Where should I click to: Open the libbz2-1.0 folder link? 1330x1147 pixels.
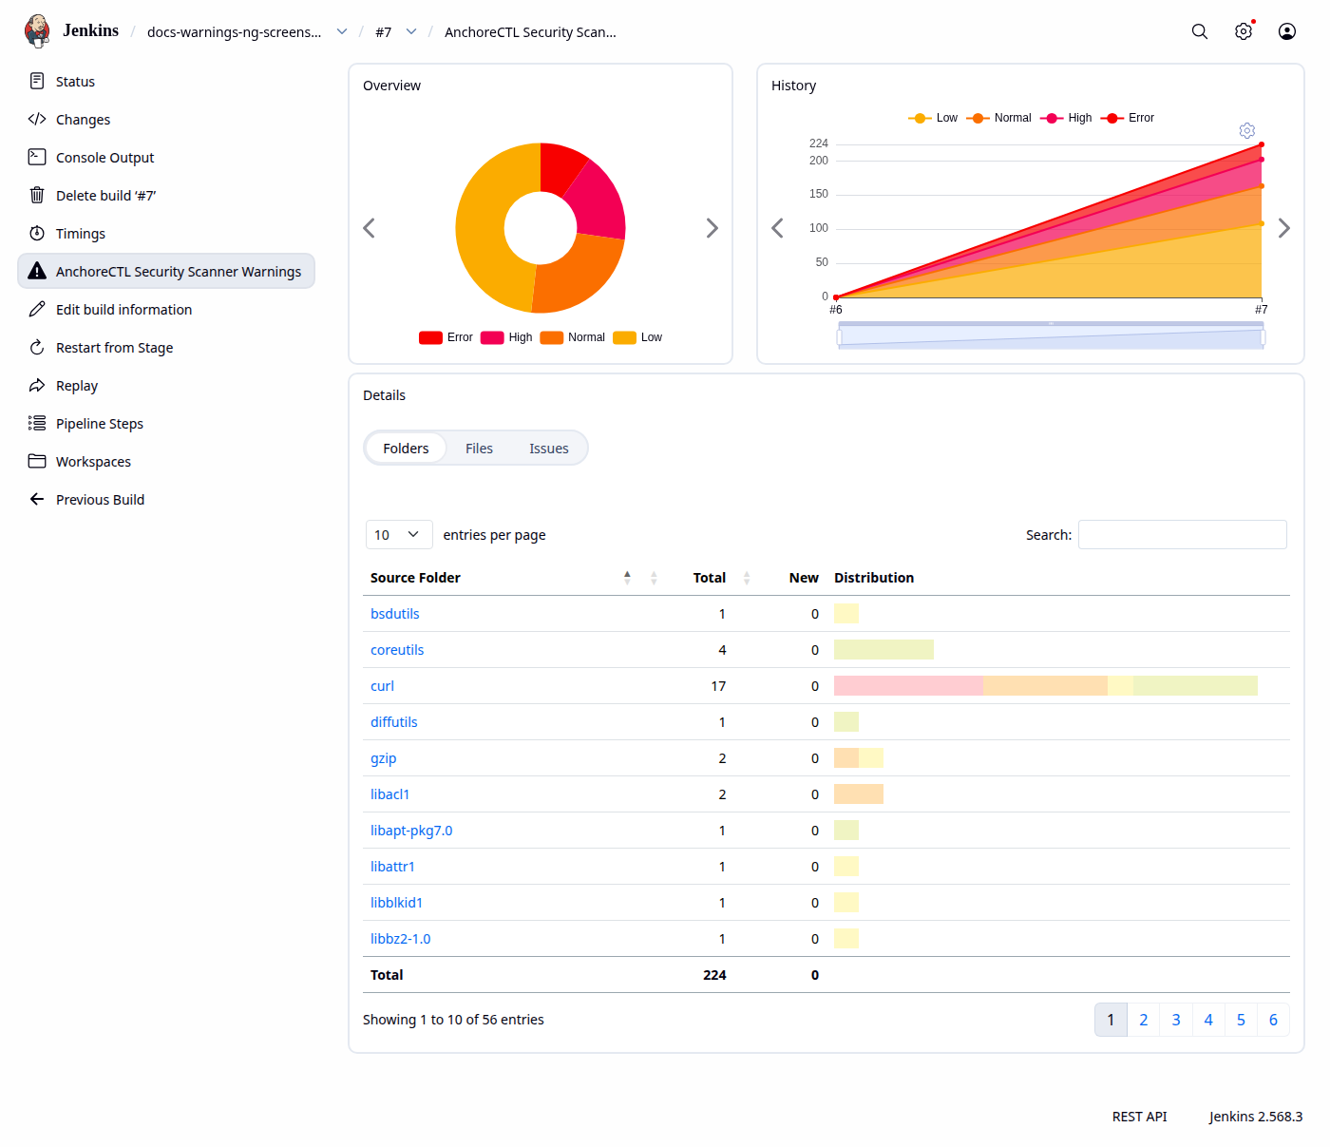tap(401, 938)
